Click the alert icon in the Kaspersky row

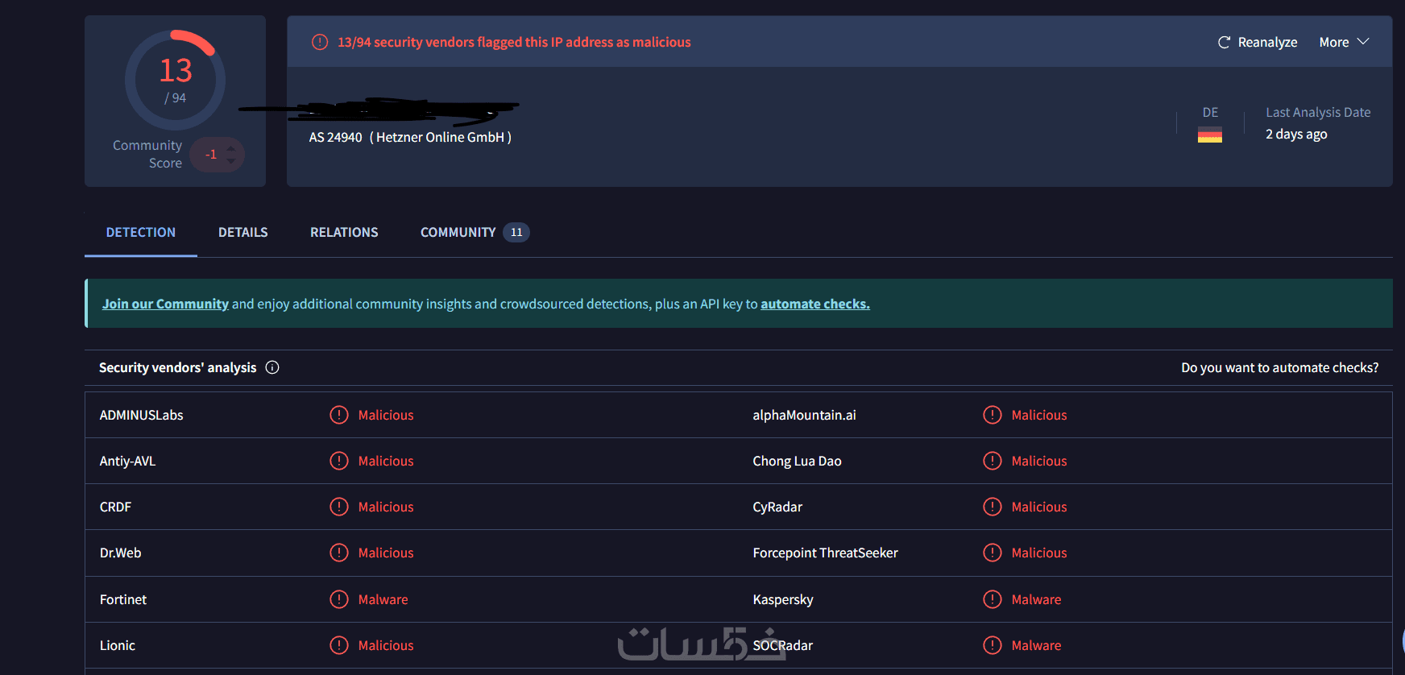click(993, 599)
